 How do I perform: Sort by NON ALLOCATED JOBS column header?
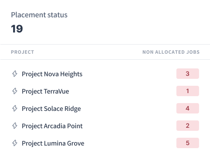click(171, 52)
